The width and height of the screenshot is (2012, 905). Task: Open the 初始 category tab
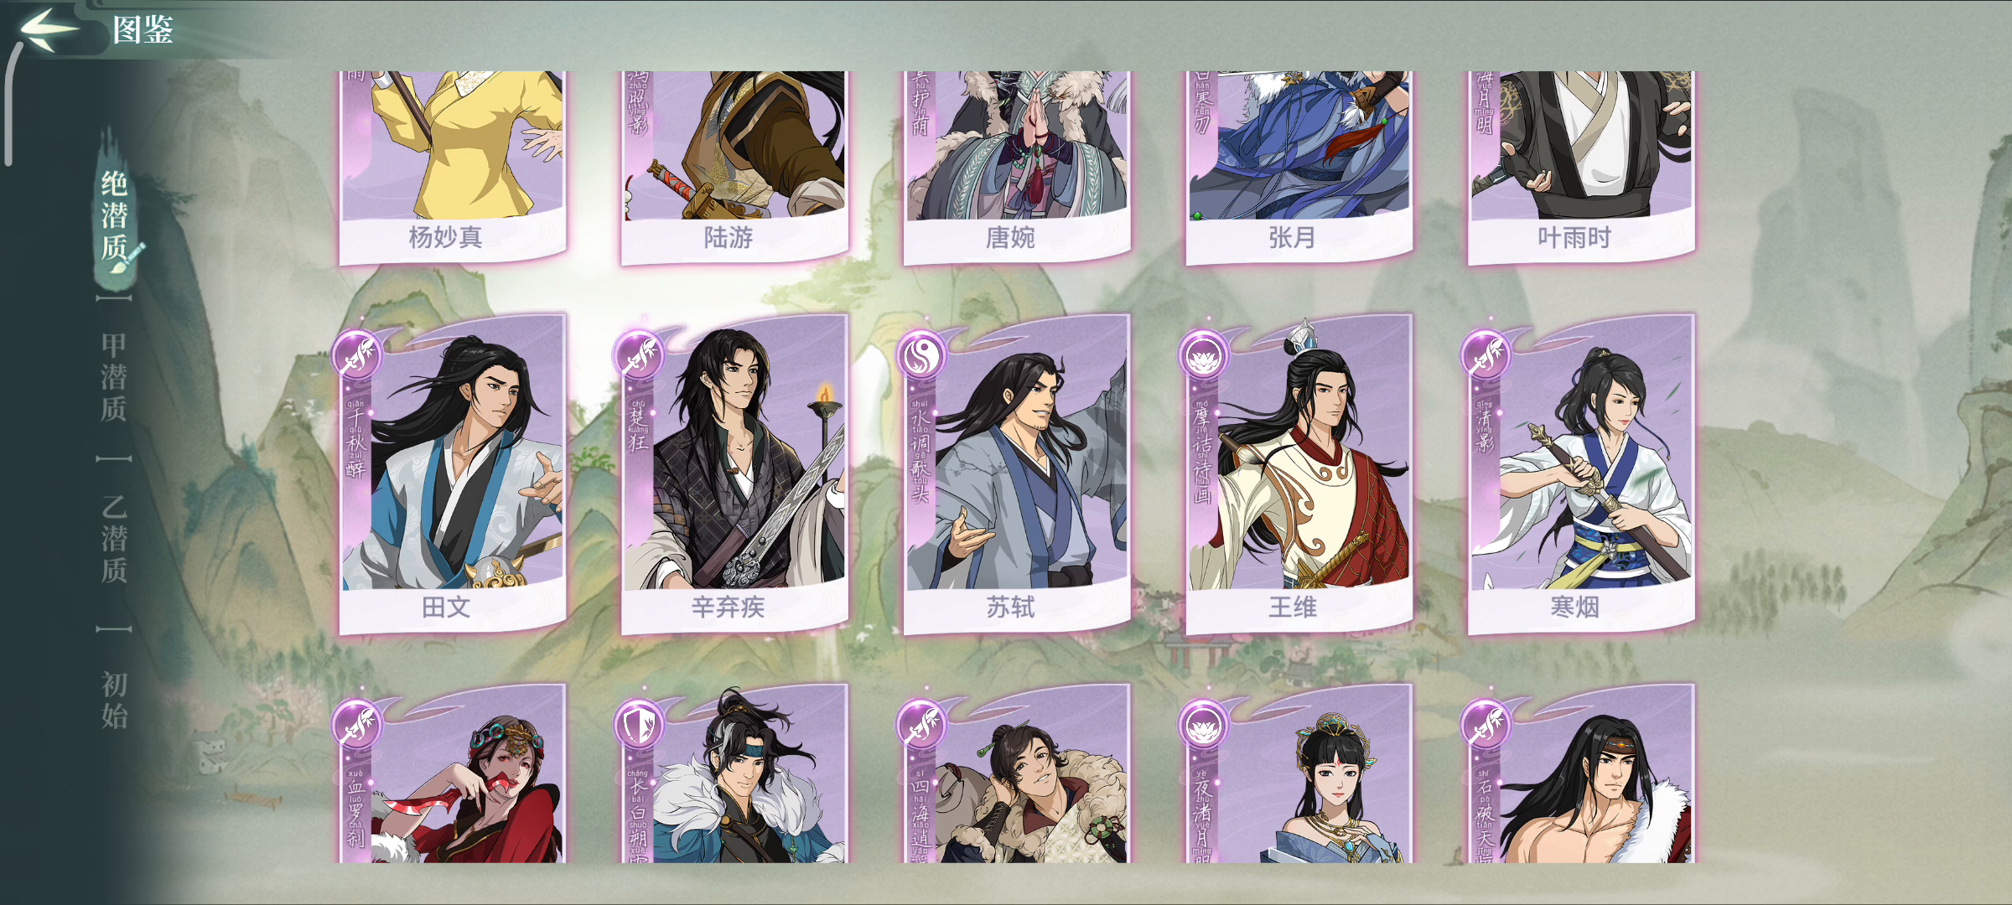tap(114, 700)
